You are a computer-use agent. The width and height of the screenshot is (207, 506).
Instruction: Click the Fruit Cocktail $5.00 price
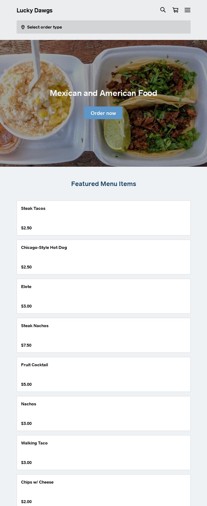26,384
